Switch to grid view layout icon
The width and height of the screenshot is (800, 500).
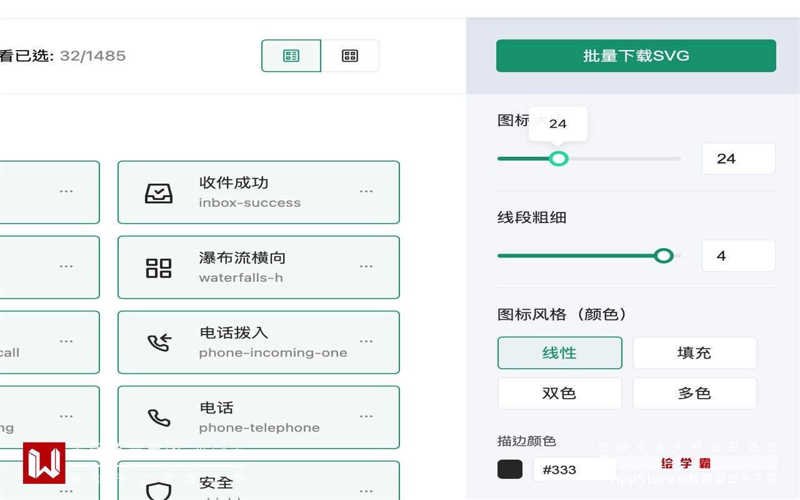click(x=350, y=56)
